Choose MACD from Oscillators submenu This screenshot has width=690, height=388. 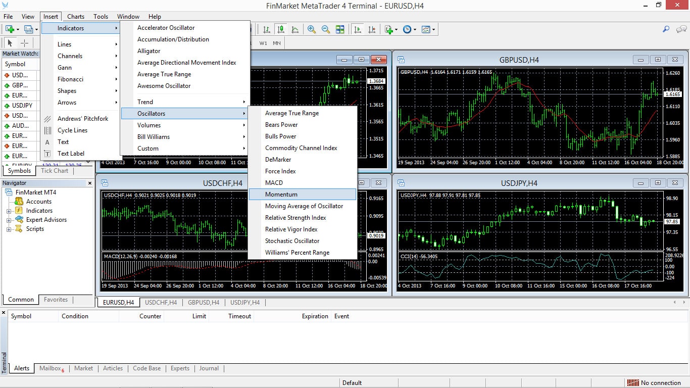click(303, 183)
